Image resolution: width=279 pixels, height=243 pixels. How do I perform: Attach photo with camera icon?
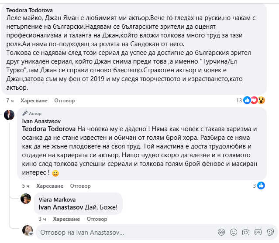[246, 232]
